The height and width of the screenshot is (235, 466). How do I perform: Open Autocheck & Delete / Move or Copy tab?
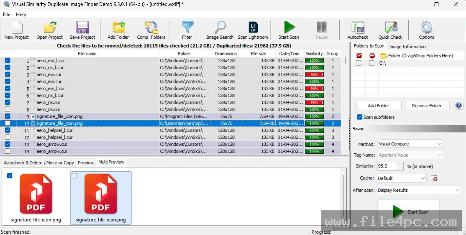coord(39,162)
